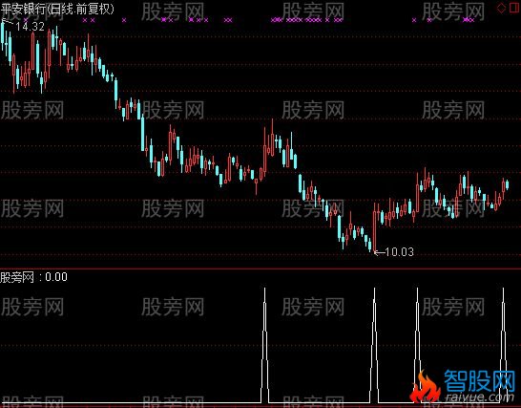Select the chart title 平安银行(日线.前复权)
Viewport: 521px width, 408px height.
(x=57, y=9)
